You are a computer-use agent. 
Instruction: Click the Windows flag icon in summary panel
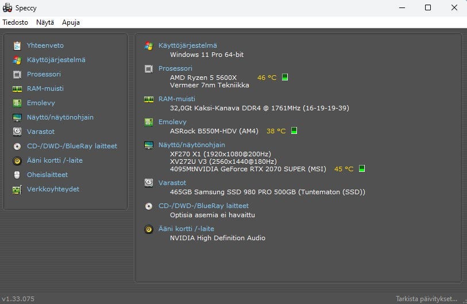click(149, 45)
